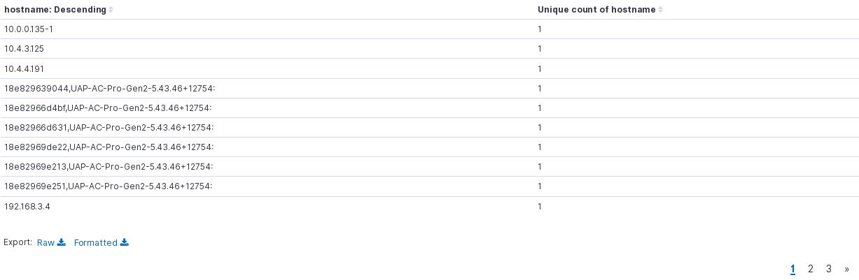Open page 2 of table results

pyautogui.click(x=811, y=269)
